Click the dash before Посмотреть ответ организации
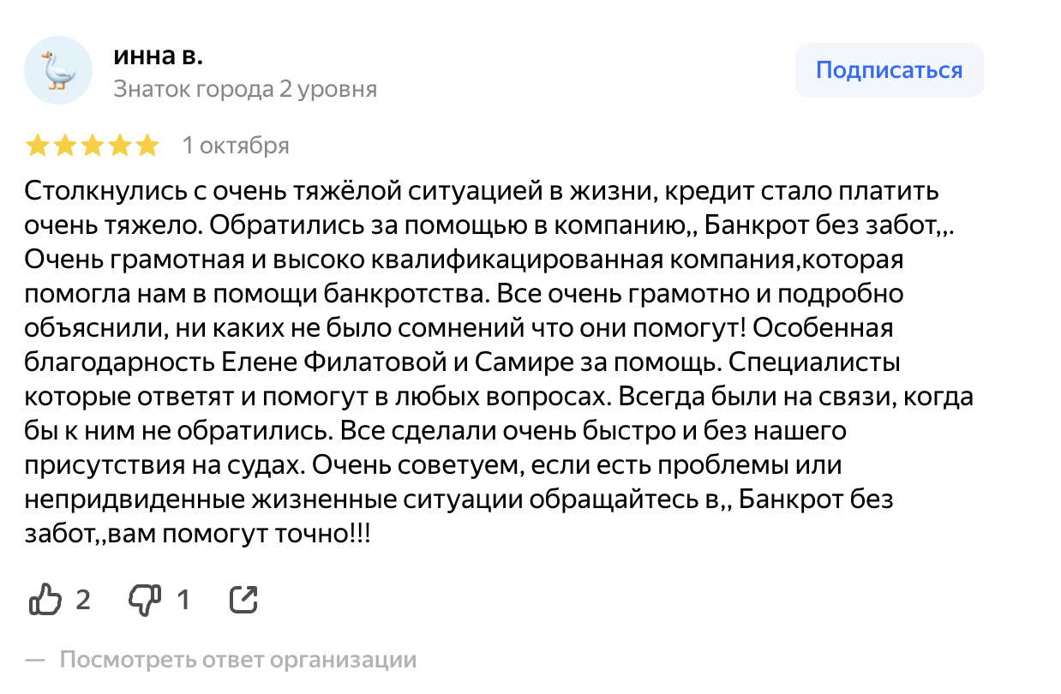This screenshot has height=694, width=1061. click(x=34, y=661)
